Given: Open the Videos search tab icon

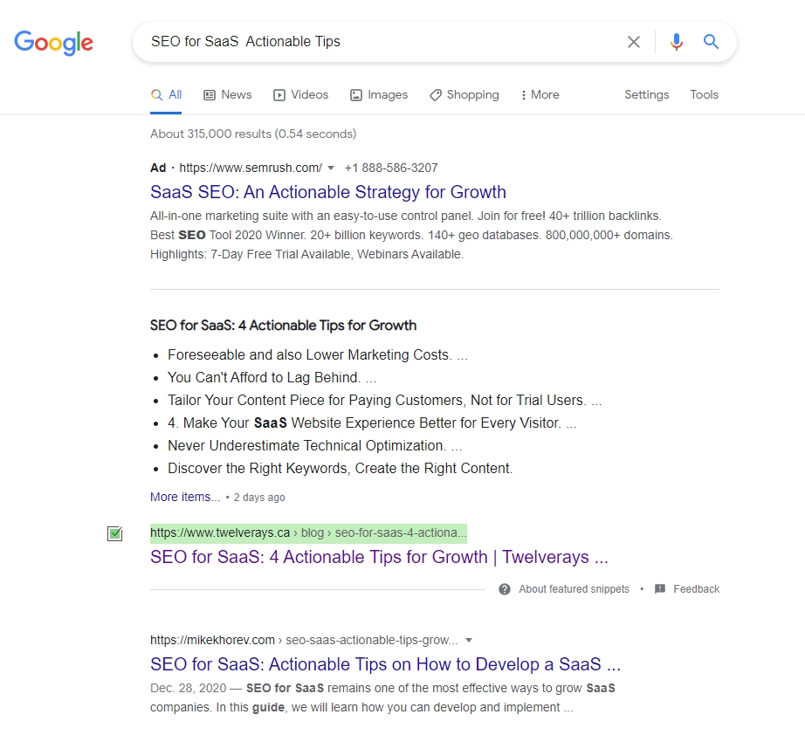Looking at the screenshot, I should pyautogui.click(x=281, y=94).
